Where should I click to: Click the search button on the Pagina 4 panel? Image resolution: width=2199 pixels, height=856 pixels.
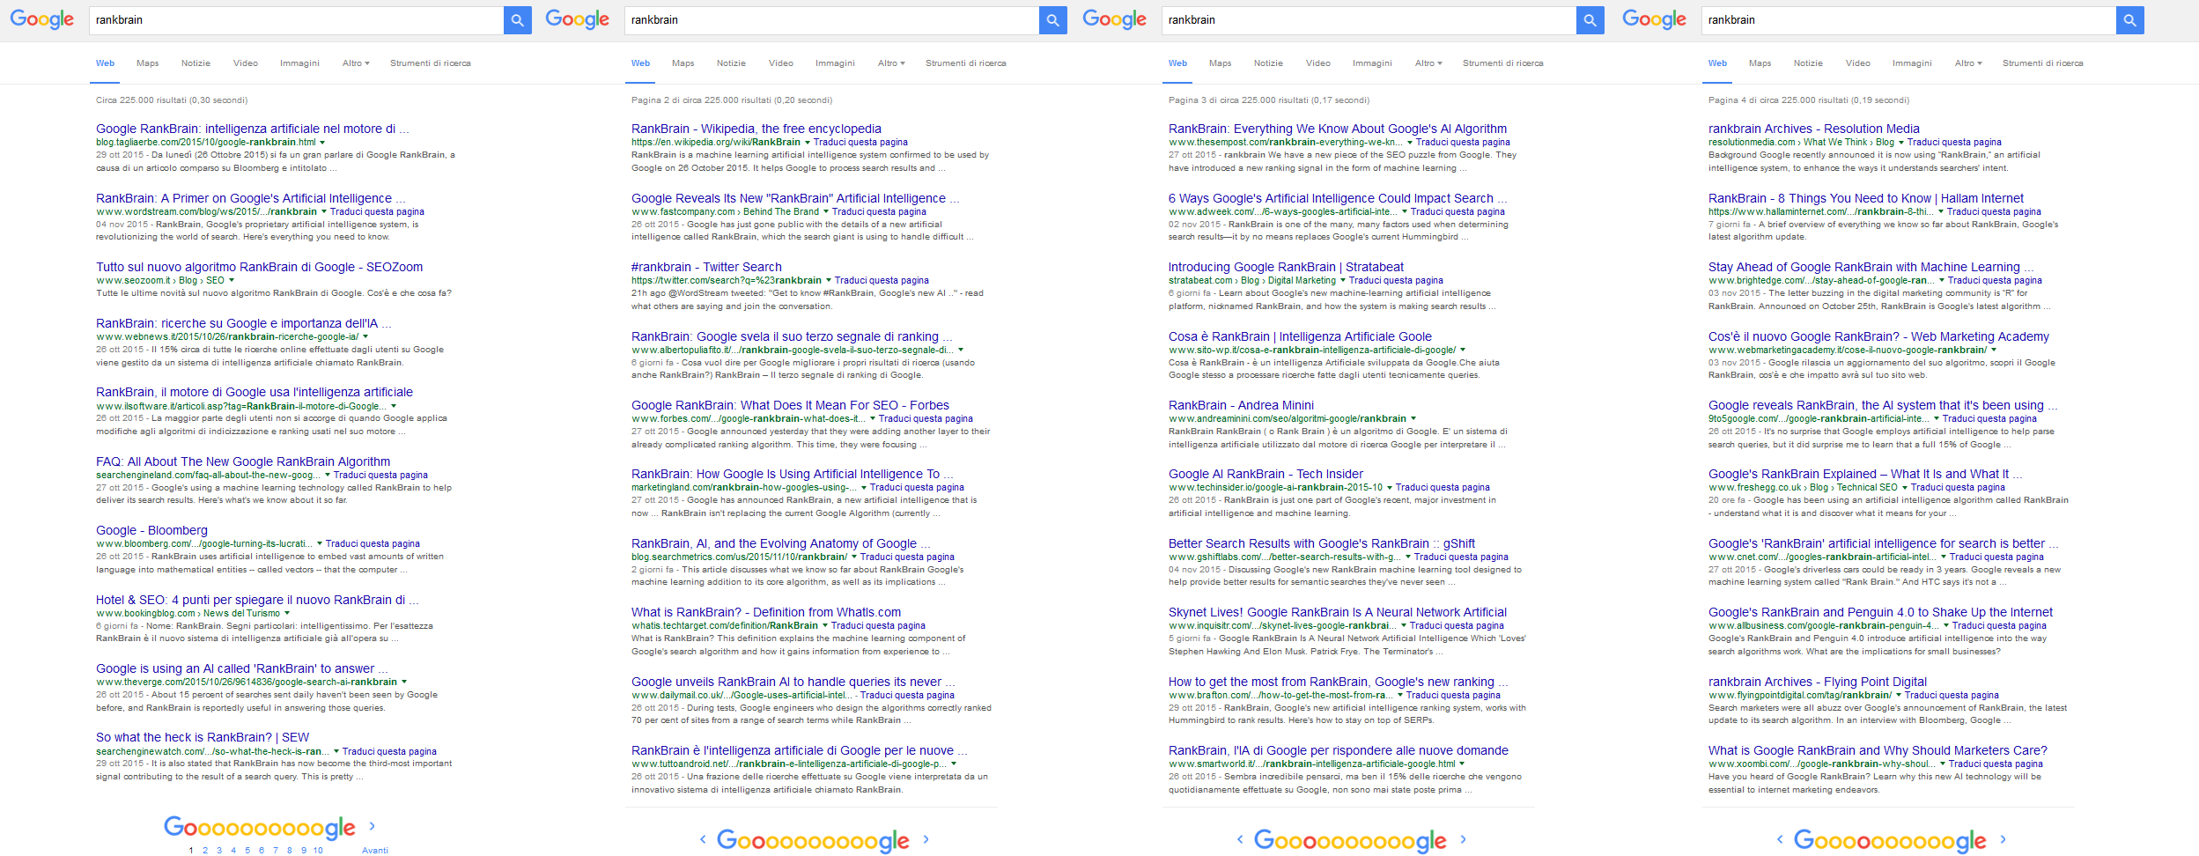(2129, 20)
